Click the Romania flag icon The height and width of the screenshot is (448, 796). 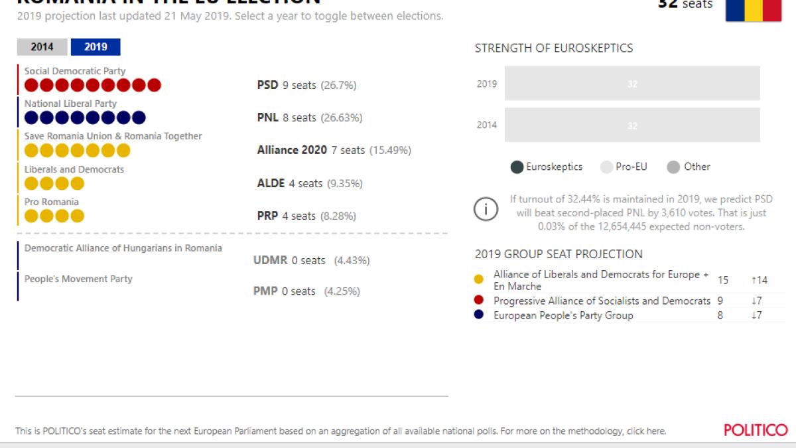(753, 9)
